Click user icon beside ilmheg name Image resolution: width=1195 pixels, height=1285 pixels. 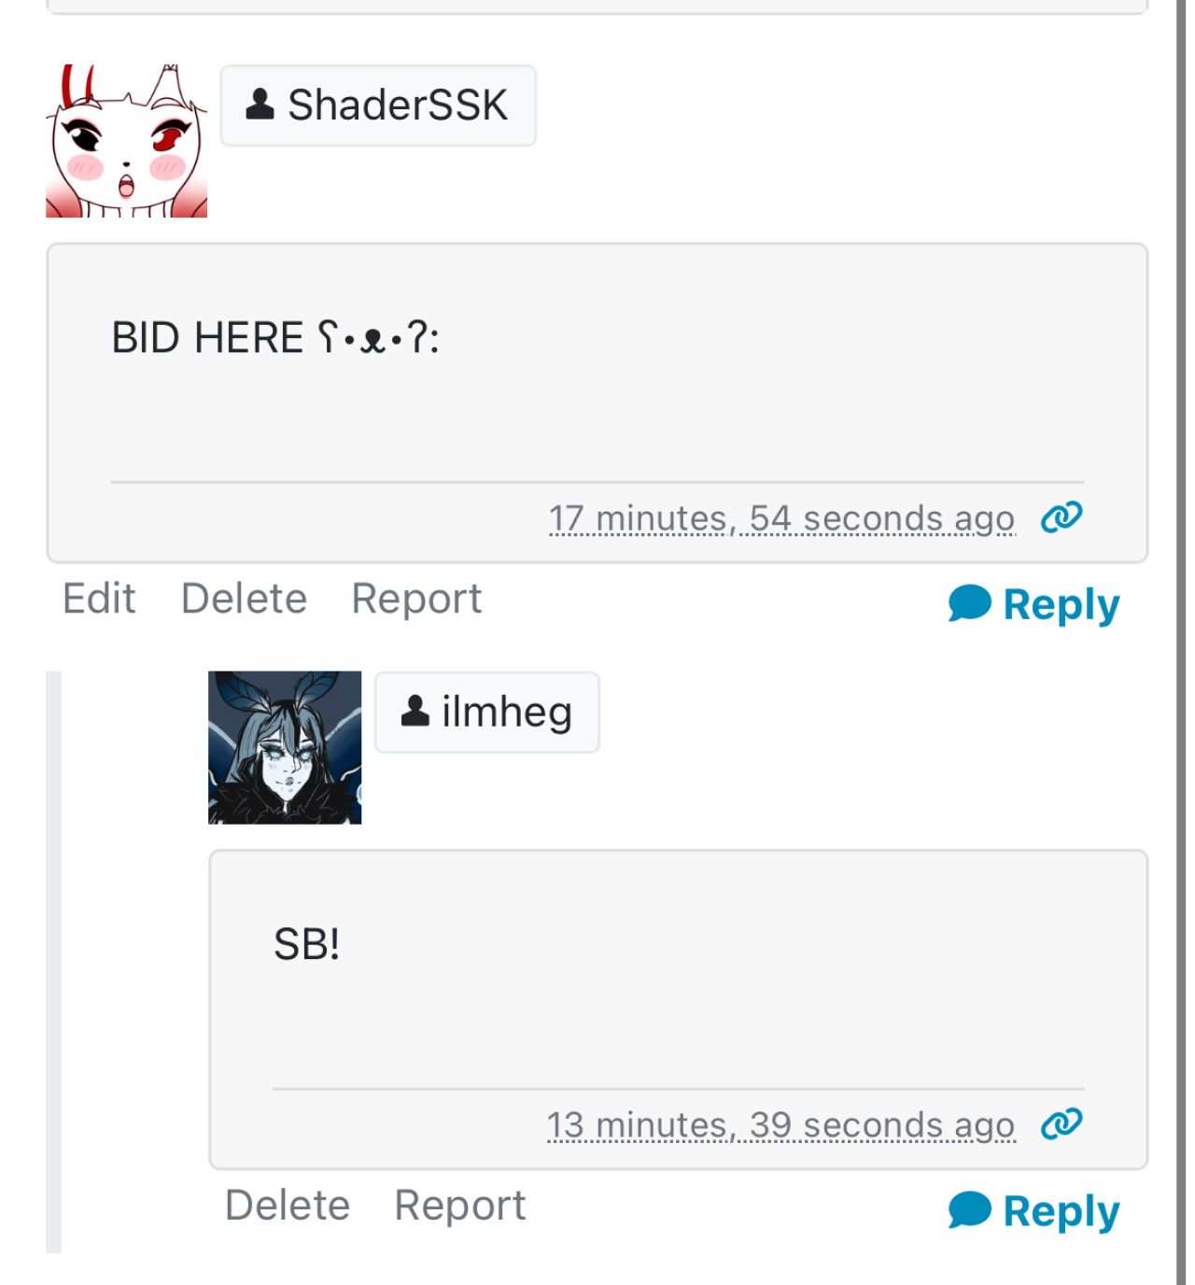415,711
